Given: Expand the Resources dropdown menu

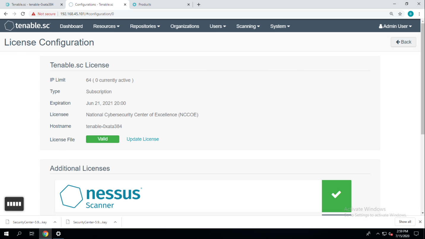Looking at the screenshot, I should 106,26.
